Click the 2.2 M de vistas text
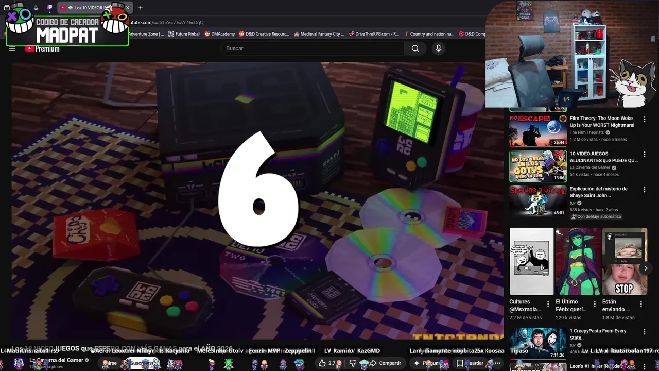The image size is (659, 371). click(526, 318)
